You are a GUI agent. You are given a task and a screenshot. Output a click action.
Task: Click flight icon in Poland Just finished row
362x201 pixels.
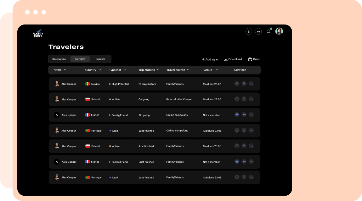(244, 146)
